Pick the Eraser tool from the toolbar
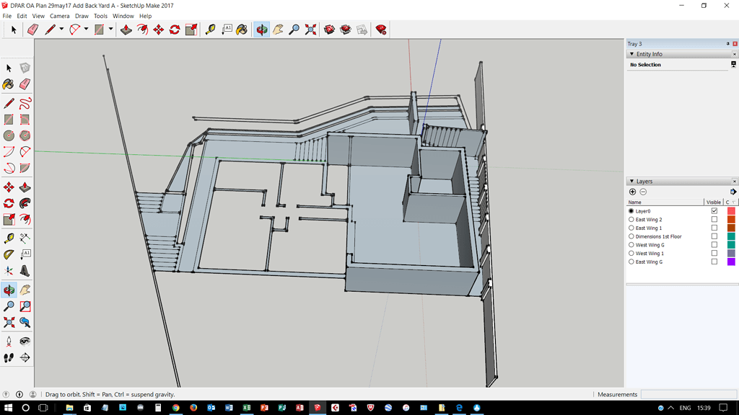This screenshot has width=739, height=415. [33, 30]
